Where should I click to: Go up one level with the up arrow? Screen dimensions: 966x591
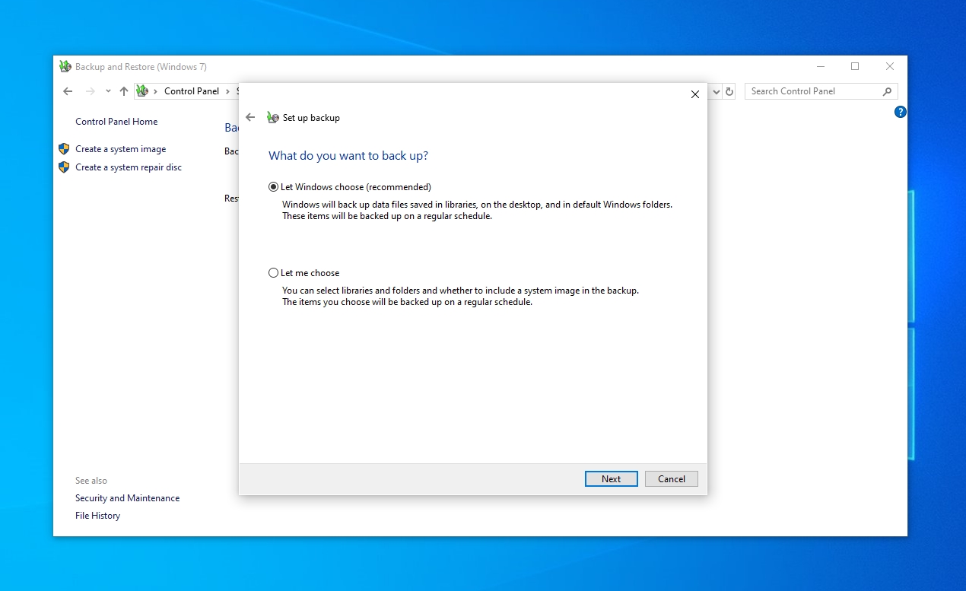[124, 91]
